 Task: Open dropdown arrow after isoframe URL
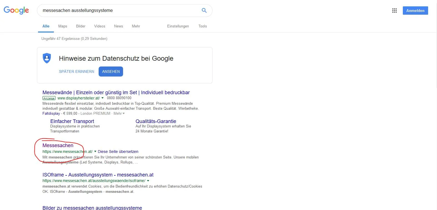(x=148, y=181)
